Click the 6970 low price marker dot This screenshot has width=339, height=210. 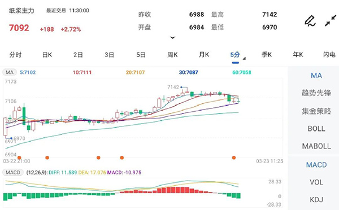point(11,138)
